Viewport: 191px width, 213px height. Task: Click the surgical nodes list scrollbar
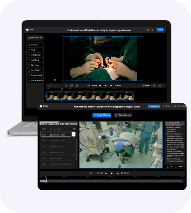(x=77, y=150)
